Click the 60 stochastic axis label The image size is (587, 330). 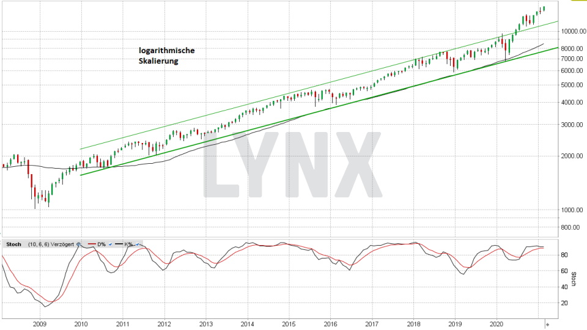coord(564,271)
